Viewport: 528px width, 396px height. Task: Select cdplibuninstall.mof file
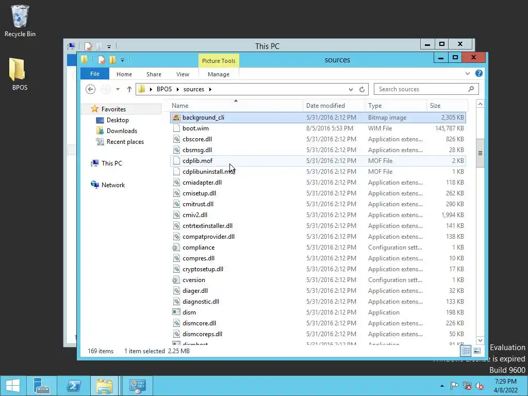pos(318,171)
